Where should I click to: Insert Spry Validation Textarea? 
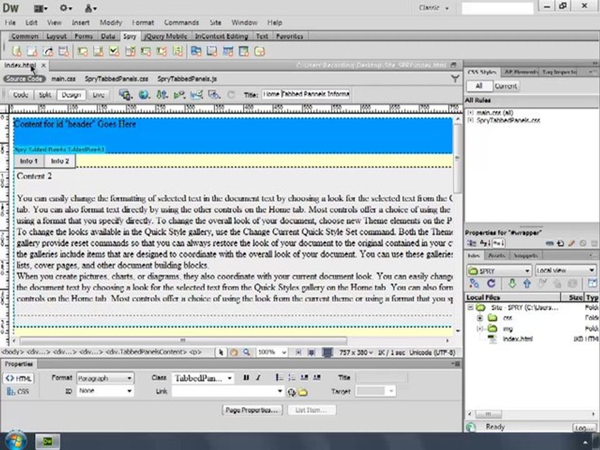click(98, 51)
